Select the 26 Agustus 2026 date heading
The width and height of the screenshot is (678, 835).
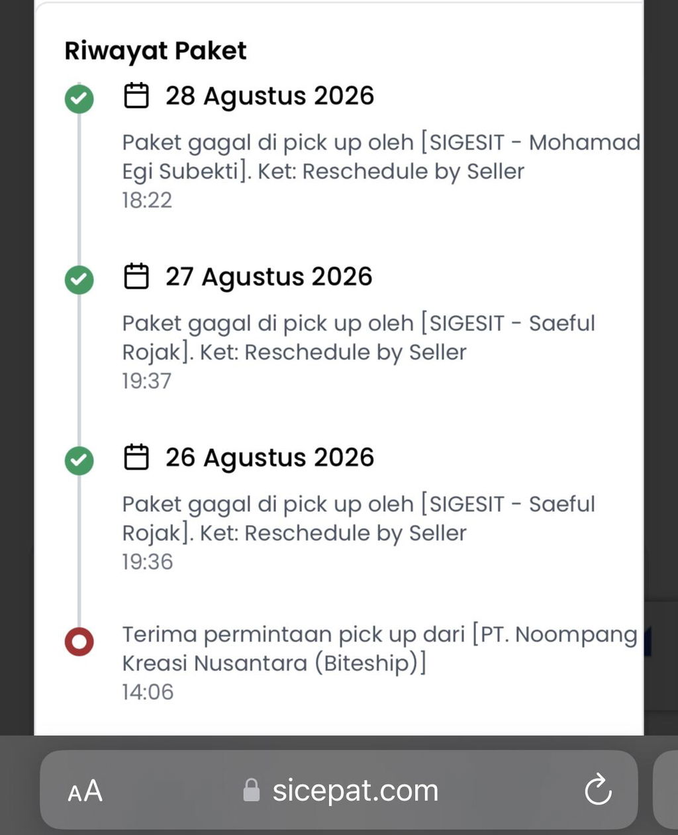(x=269, y=458)
